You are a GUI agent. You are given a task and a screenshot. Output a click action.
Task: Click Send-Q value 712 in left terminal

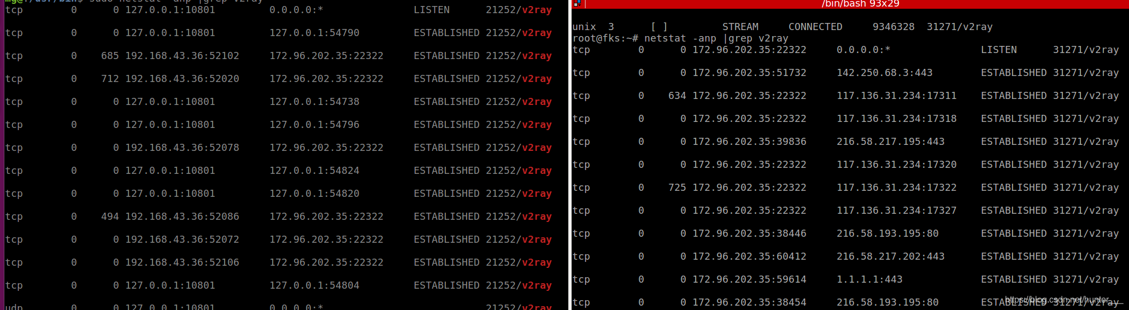[110, 79]
